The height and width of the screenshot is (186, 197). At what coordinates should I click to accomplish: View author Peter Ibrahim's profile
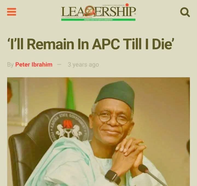34,65
